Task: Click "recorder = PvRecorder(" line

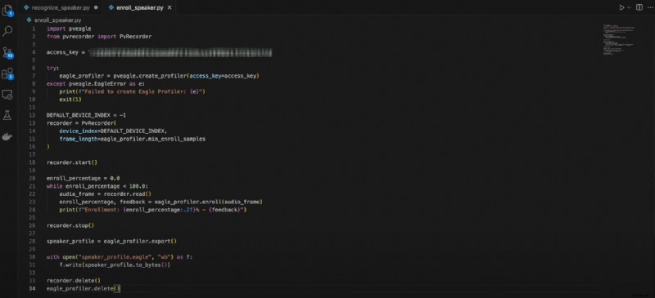Action: 81,123
